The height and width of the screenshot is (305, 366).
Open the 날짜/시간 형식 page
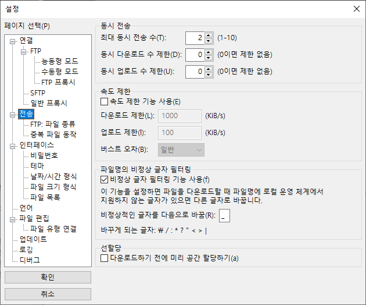(x=53, y=176)
